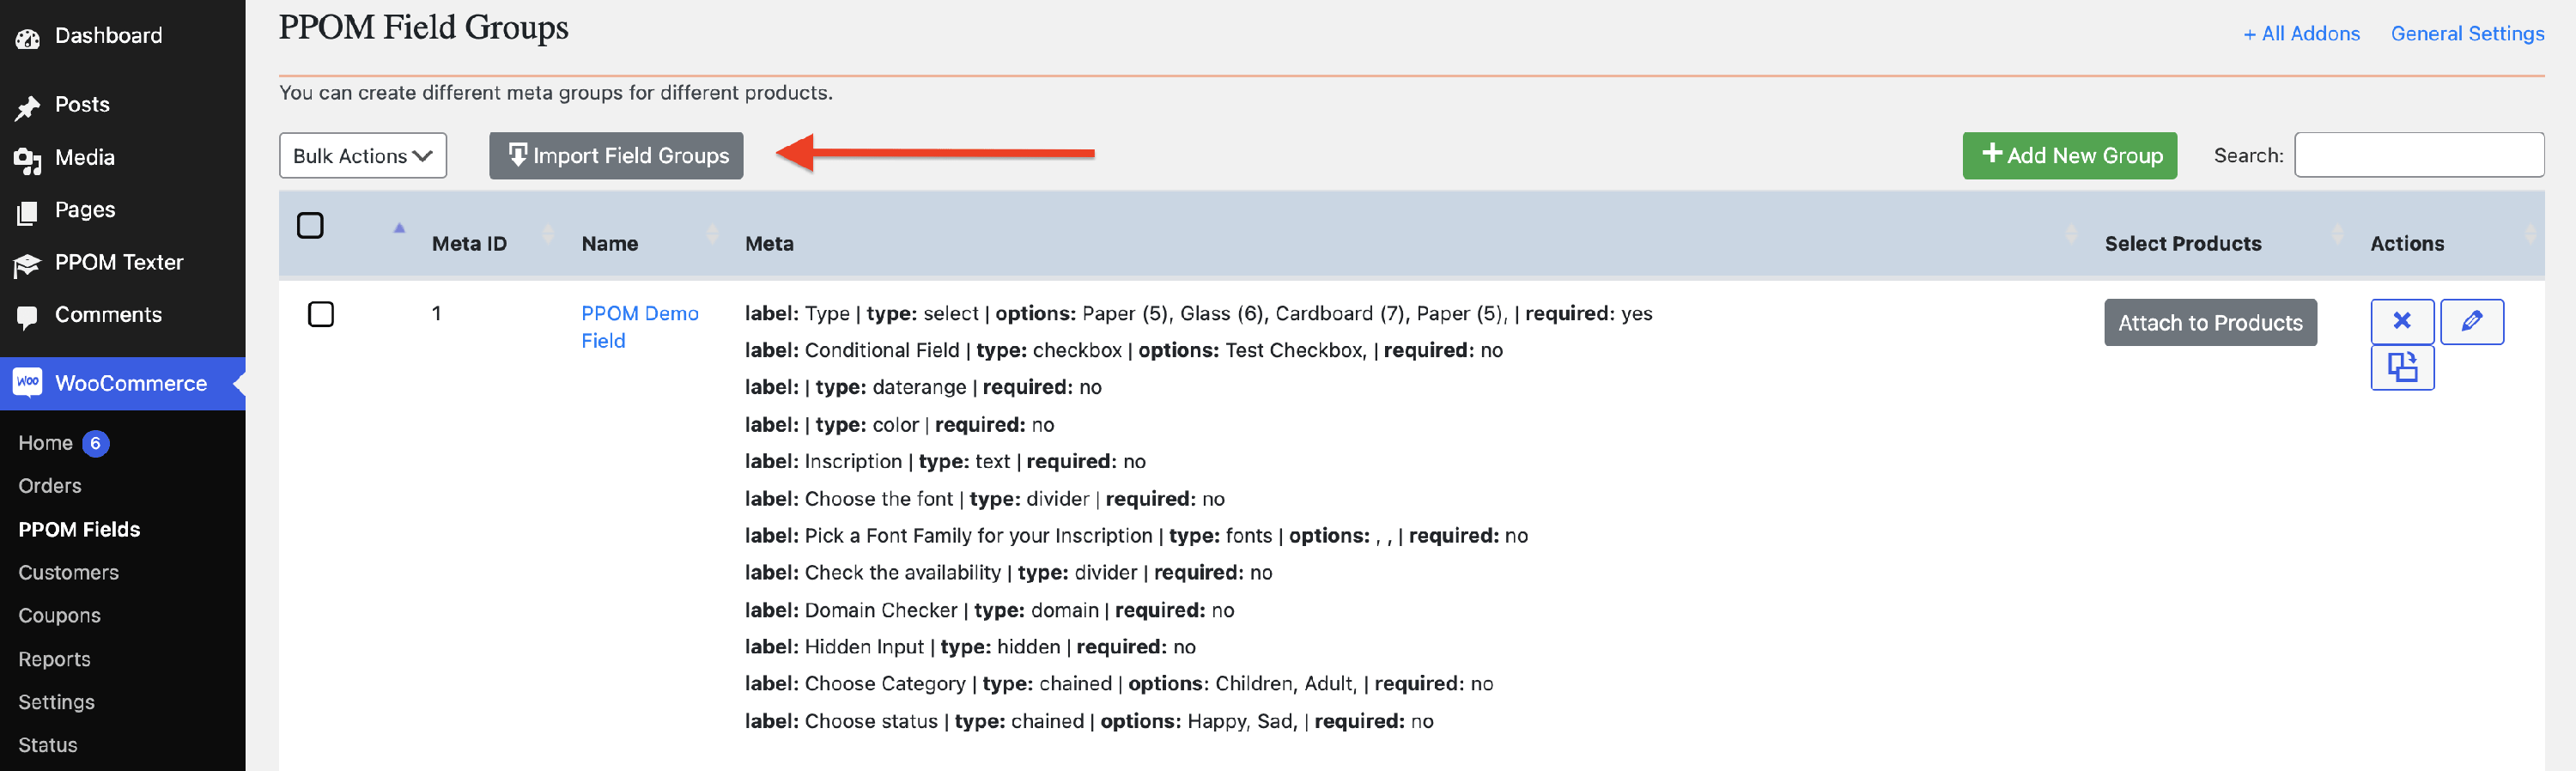Clone the PPOM Demo Field group

point(2401,367)
